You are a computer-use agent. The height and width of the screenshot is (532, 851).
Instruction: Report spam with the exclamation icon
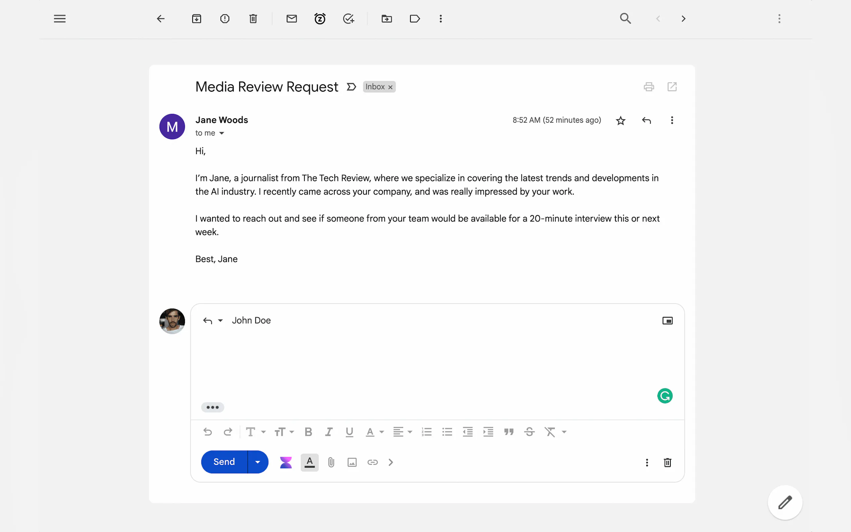(225, 19)
